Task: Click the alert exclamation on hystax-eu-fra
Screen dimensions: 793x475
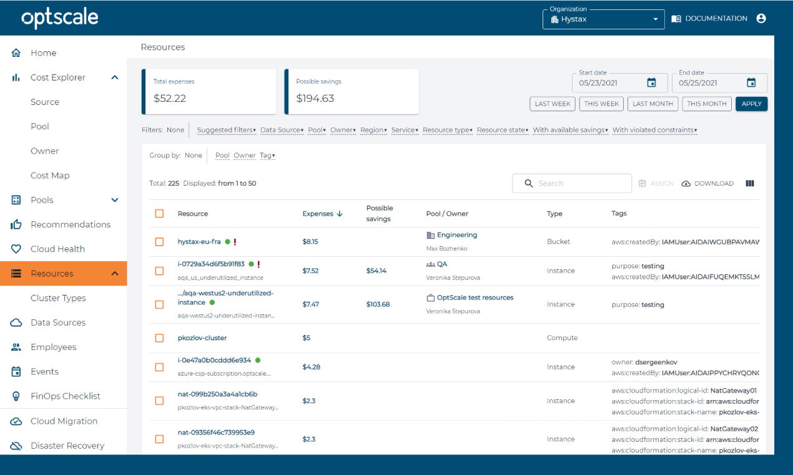Action: coord(235,242)
